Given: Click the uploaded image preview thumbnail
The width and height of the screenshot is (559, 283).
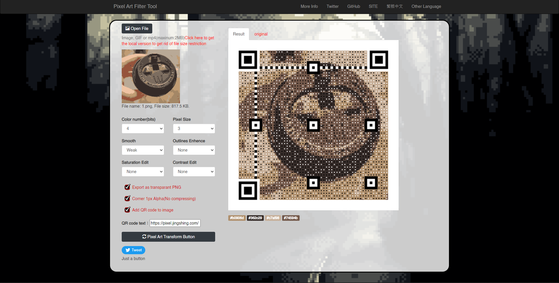Looking at the screenshot, I should click(x=151, y=76).
